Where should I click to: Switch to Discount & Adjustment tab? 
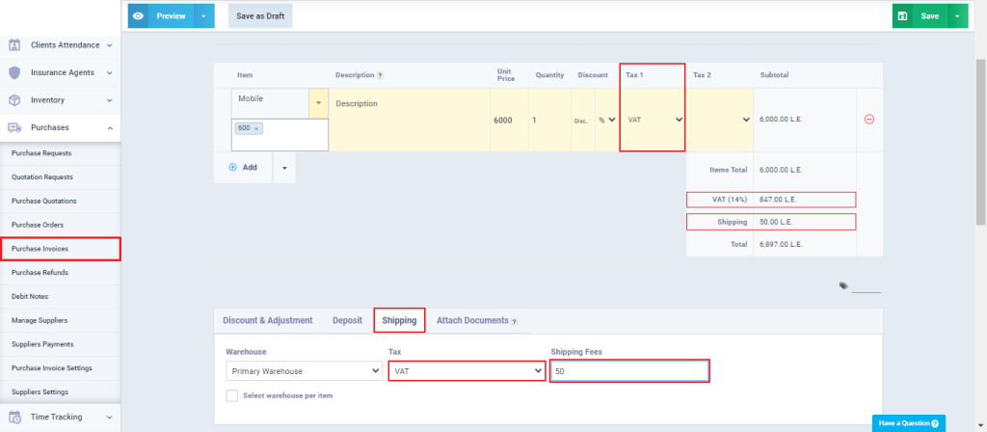[x=268, y=320]
